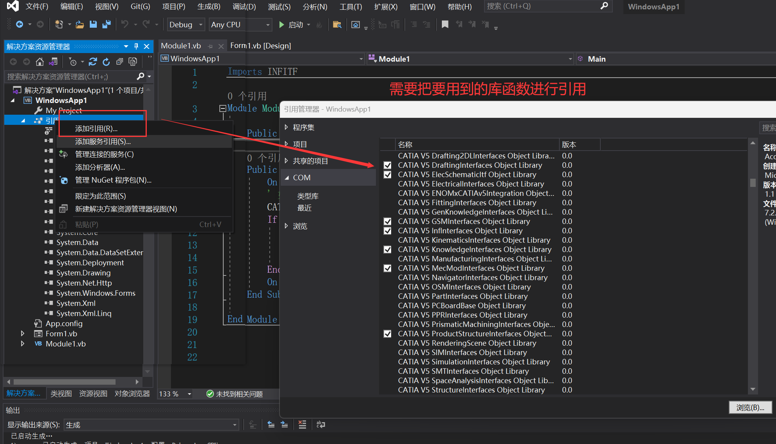Click the Navigate Backward toolbar icon
776x444 pixels.
(19, 25)
